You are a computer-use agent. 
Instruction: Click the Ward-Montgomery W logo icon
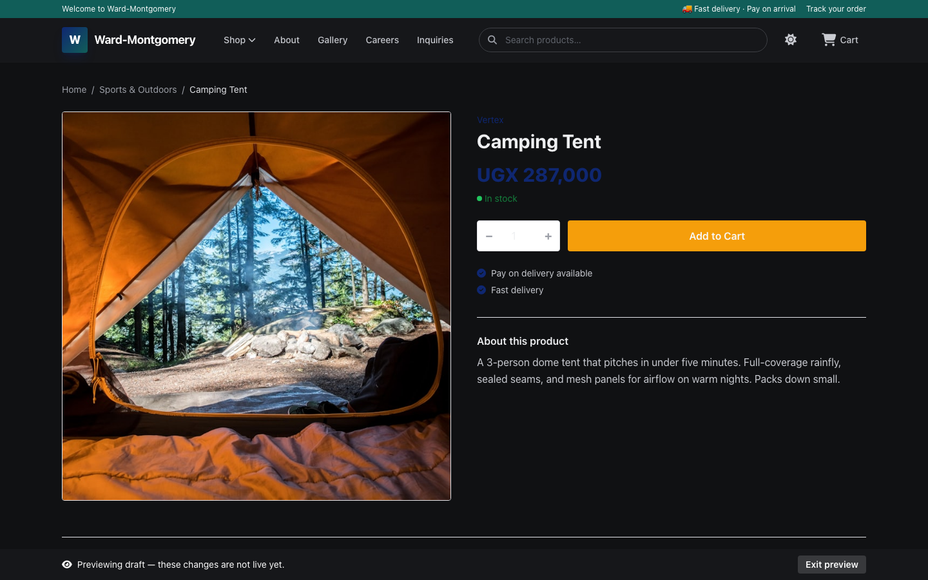click(x=75, y=40)
